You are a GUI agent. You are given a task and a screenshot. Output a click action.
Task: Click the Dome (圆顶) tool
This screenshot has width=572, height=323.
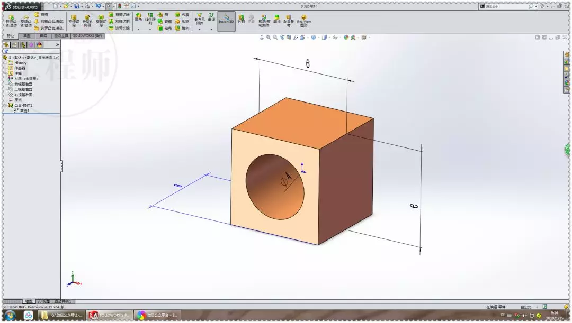[x=277, y=19]
